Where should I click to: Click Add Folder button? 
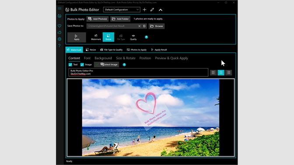tap(120, 19)
